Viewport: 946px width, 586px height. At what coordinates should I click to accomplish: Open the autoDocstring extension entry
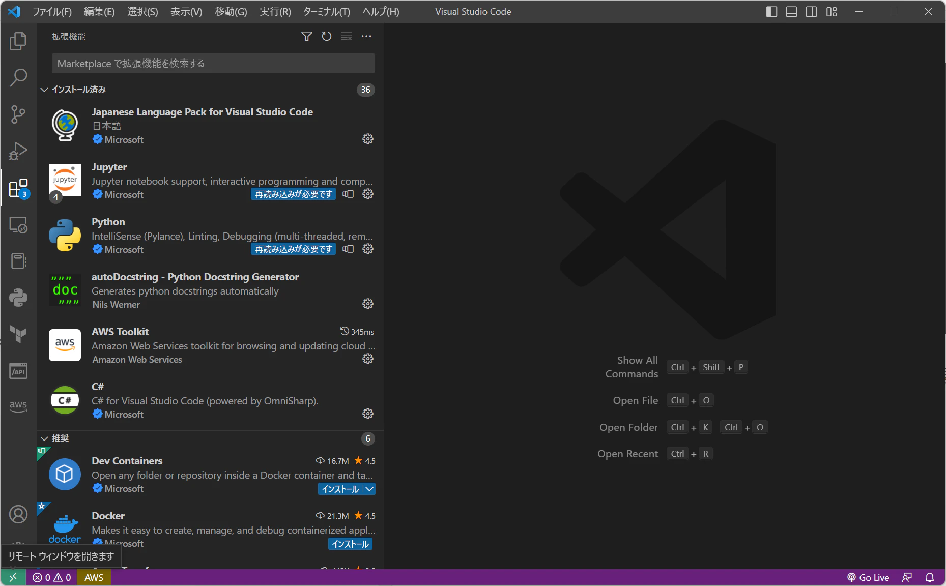210,290
